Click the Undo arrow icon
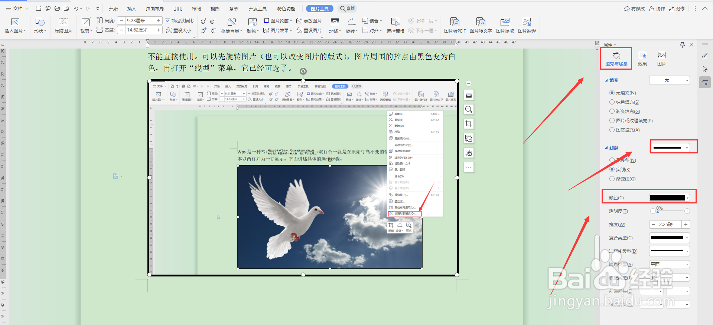 click(x=76, y=9)
